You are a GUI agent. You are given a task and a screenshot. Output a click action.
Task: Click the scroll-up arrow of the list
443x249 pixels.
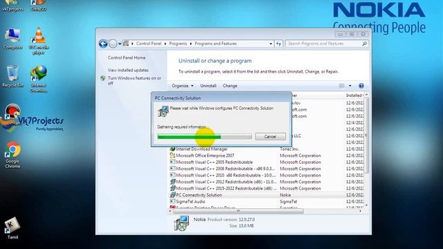coord(366,95)
